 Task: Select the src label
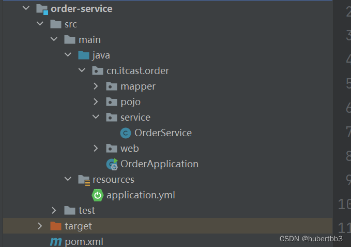[71, 24]
